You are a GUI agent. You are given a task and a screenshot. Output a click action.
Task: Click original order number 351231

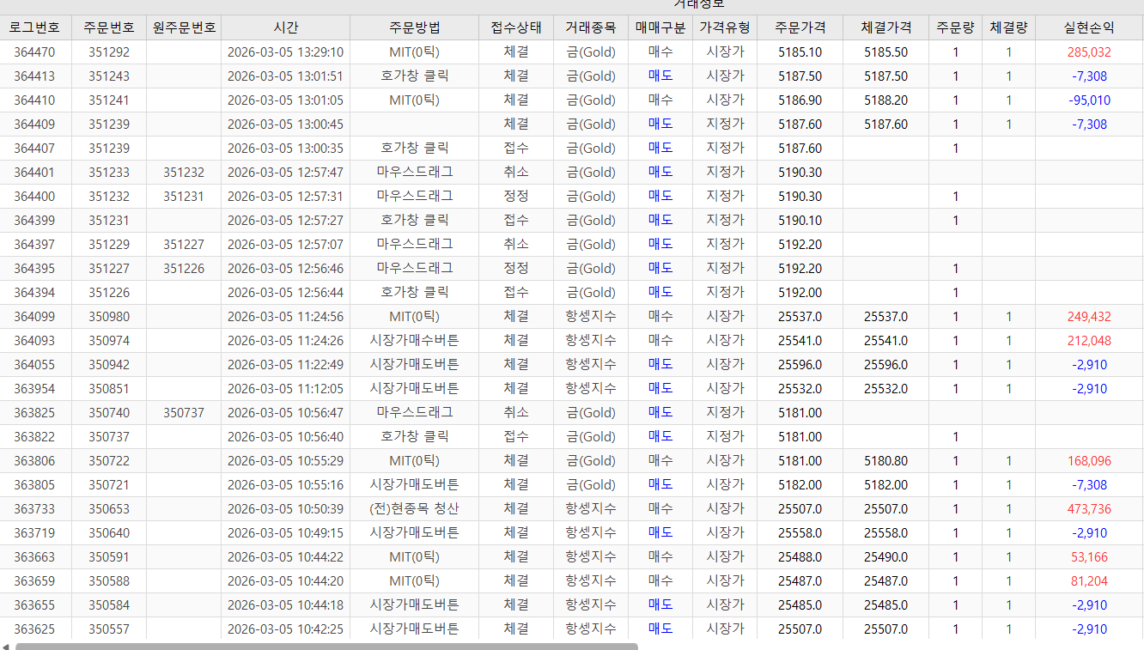(184, 196)
